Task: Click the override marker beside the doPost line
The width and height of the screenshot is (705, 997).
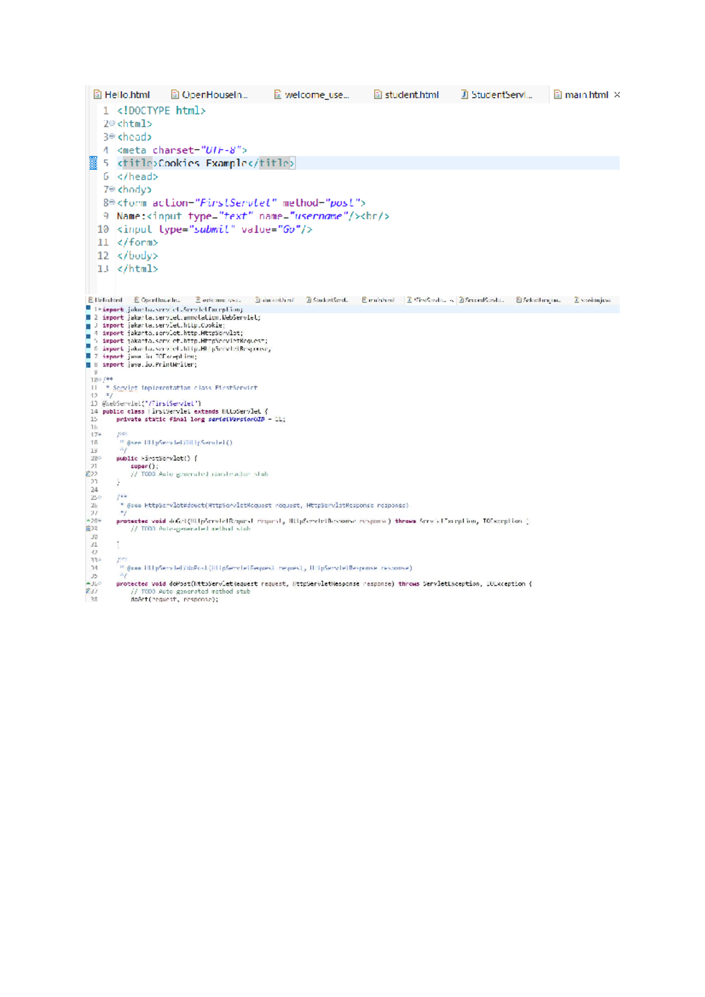Action: tap(88, 584)
